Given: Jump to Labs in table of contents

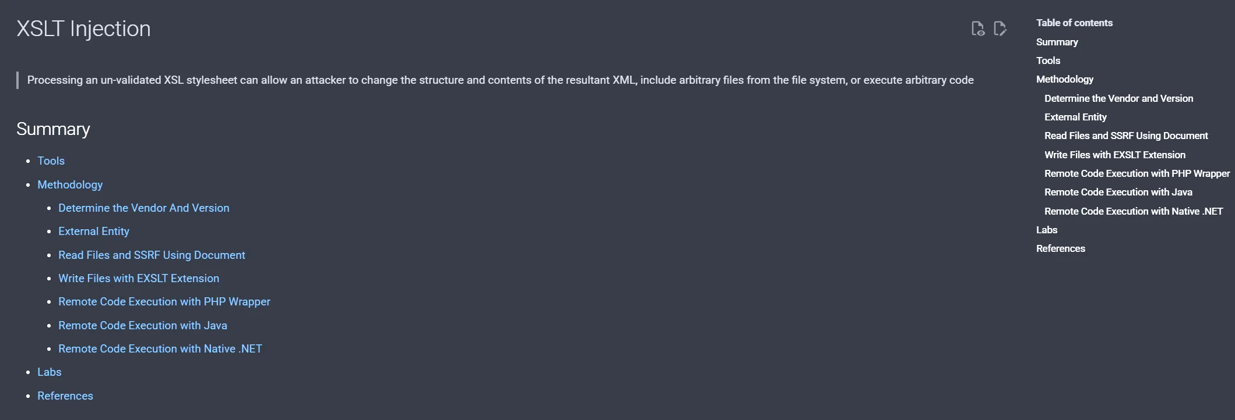Looking at the screenshot, I should 1046,230.
